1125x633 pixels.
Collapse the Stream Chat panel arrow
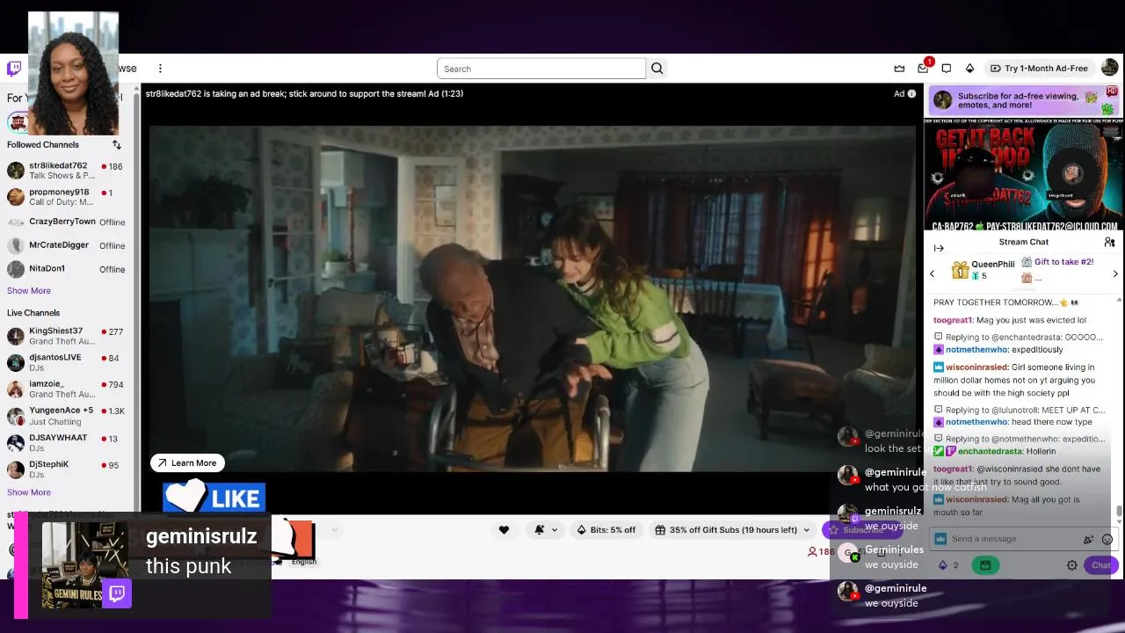(939, 248)
